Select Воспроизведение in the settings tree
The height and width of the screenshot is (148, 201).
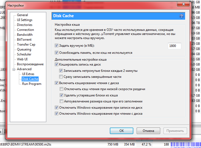click(30, 64)
